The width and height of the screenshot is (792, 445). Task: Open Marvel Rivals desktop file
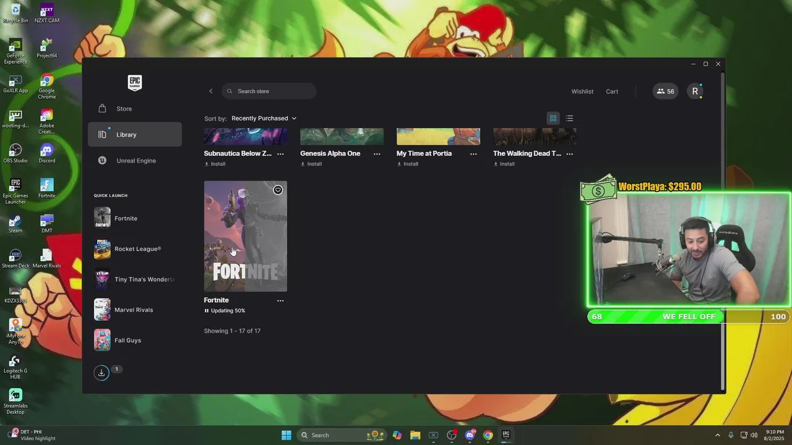click(x=47, y=259)
